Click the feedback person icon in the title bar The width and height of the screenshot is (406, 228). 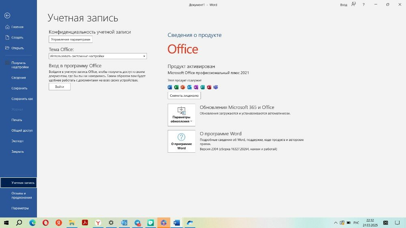354,4
